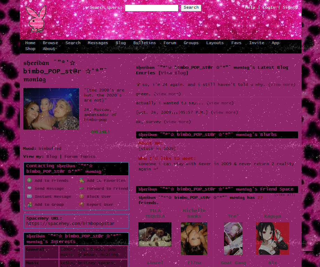Open view more for Oct. 24, 2009 entry

(x=224, y=112)
